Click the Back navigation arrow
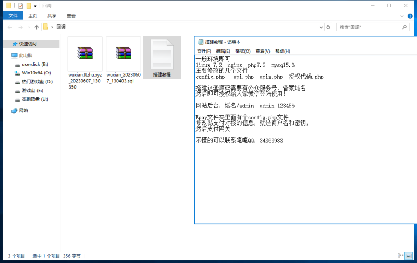Viewport: 417px width, 263px height. [x=9, y=27]
